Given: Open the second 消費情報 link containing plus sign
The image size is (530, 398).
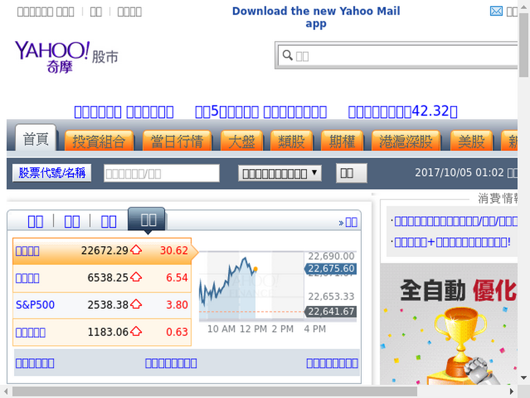Looking at the screenshot, I should point(452,243).
